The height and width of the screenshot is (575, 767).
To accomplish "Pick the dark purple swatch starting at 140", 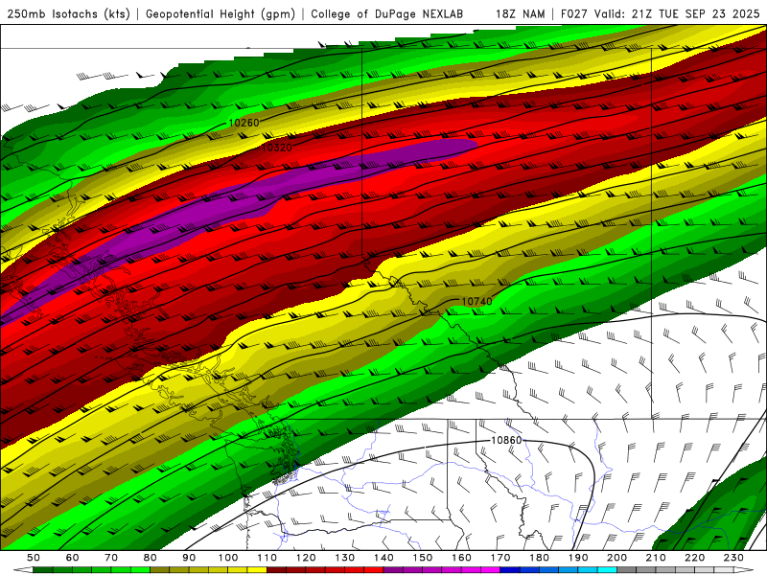I will click(393, 570).
